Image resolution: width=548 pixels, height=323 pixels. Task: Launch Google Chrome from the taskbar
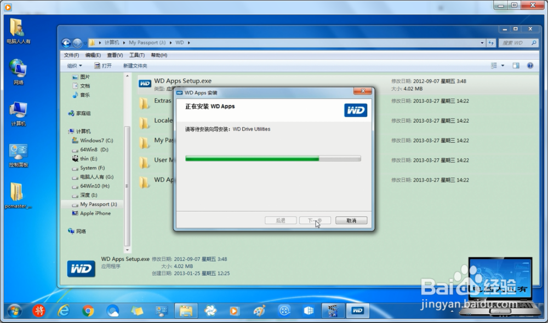pyautogui.click(x=88, y=311)
